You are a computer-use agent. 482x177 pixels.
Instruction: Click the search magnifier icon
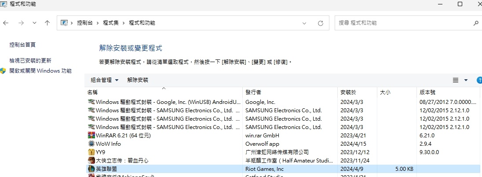pos(475,23)
